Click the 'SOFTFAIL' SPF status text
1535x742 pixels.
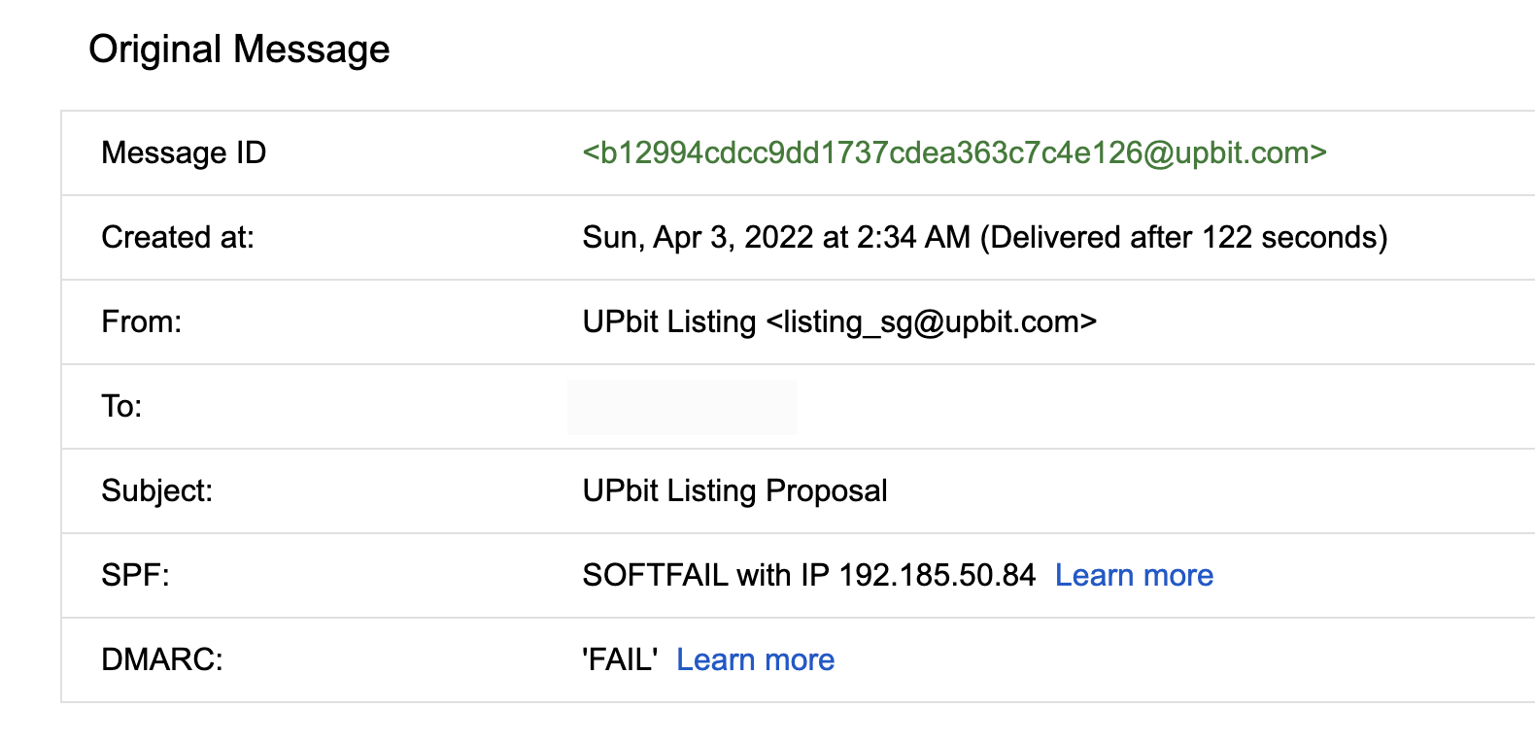click(655, 576)
